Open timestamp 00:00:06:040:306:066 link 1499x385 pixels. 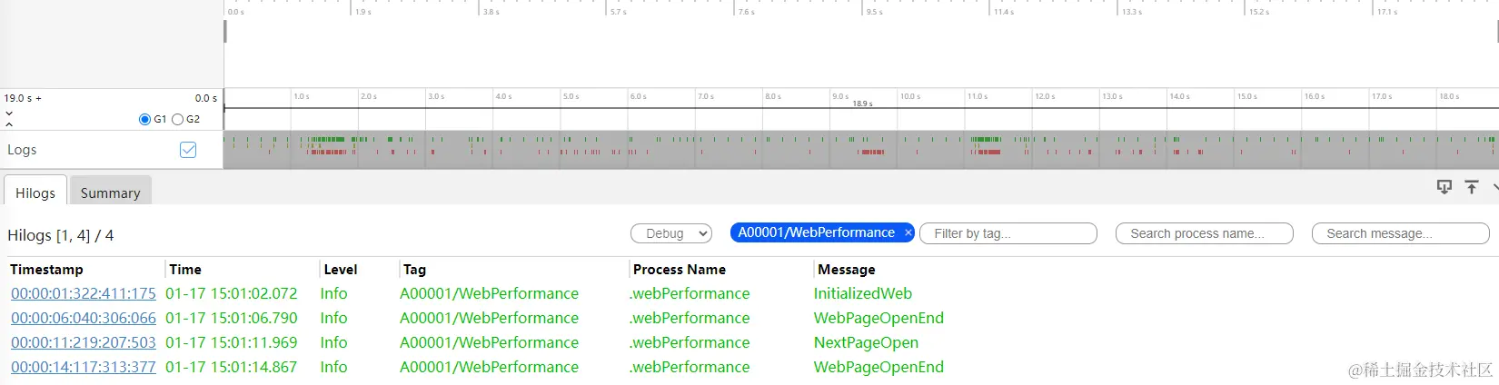tap(84, 318)
